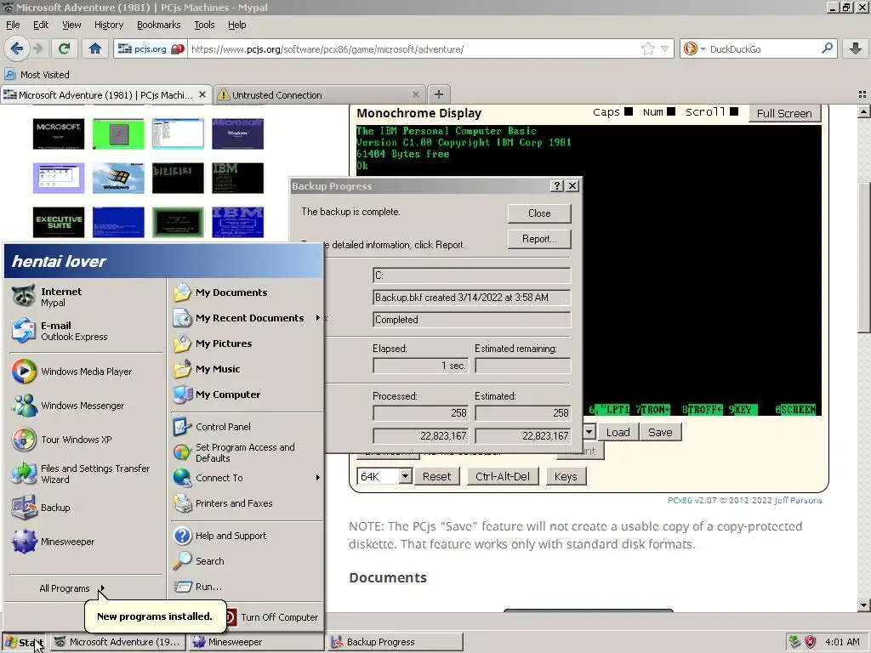The image size is (871, 653).
Task: Open the 64K memory dropdown
Action: click(x=406, y=476)
